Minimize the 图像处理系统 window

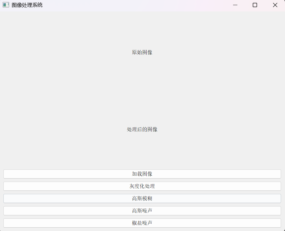pos(235,5)
